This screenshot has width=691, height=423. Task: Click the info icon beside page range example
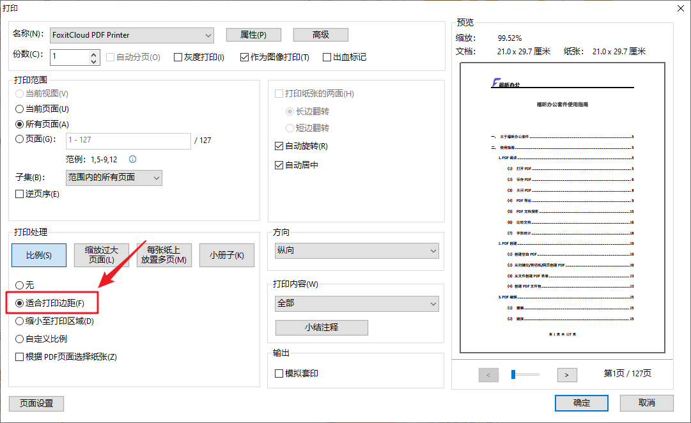[x=132, y=159]
